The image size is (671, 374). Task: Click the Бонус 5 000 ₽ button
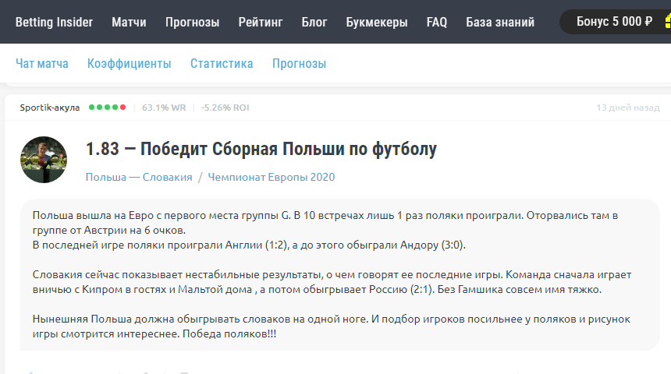coord(615,21)
